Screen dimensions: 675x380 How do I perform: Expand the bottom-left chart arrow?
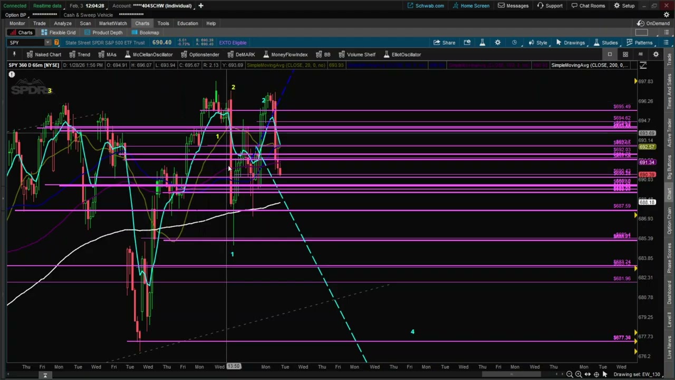[x=45, y=375]
